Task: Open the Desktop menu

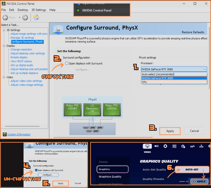Action: pyautogui.click(x=23, y=10)
